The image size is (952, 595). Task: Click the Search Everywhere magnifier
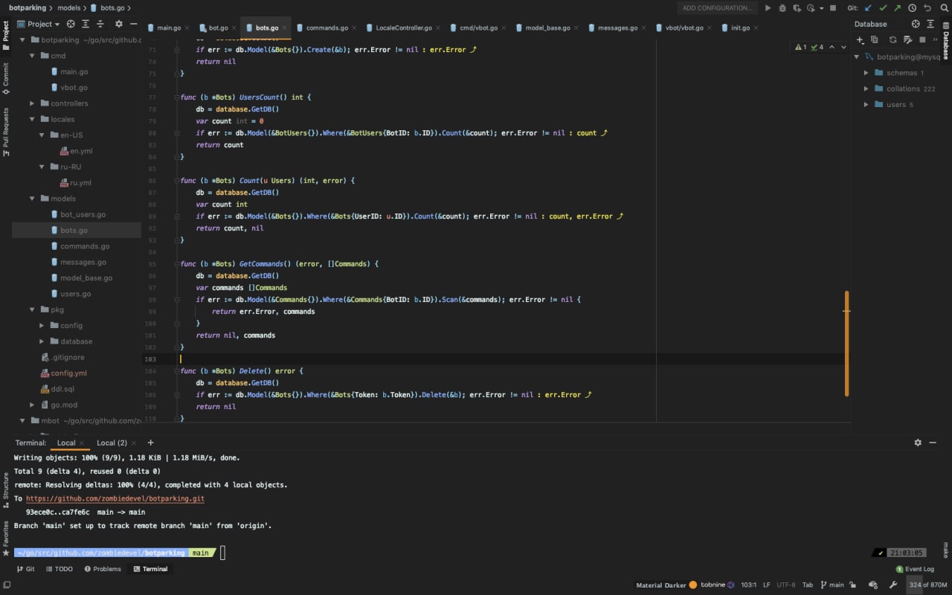coord(942,8)
